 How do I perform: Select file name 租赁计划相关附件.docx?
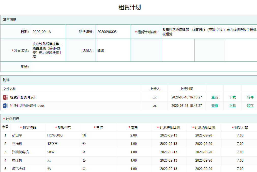pyautogui.click(x=27, y=106)
